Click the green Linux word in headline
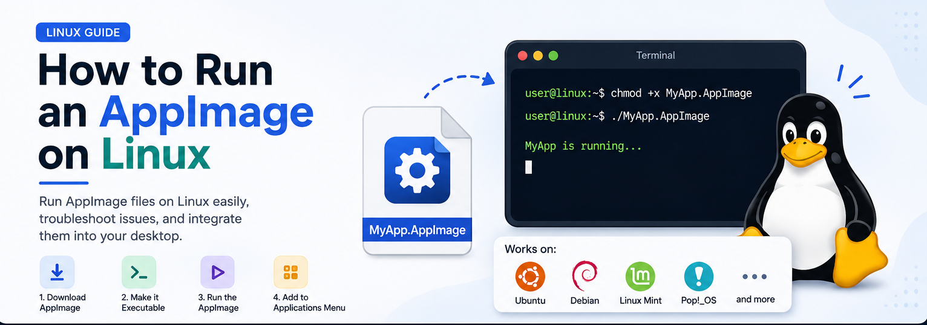Viewport: 927px width, 325px height. tap(156, 155)
